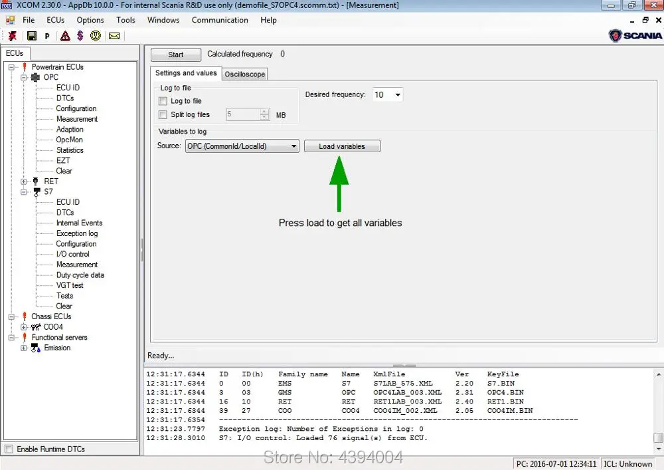Expand the RET node in tree
The width and height of the screenshot is (664, 470).
(24, 181)
